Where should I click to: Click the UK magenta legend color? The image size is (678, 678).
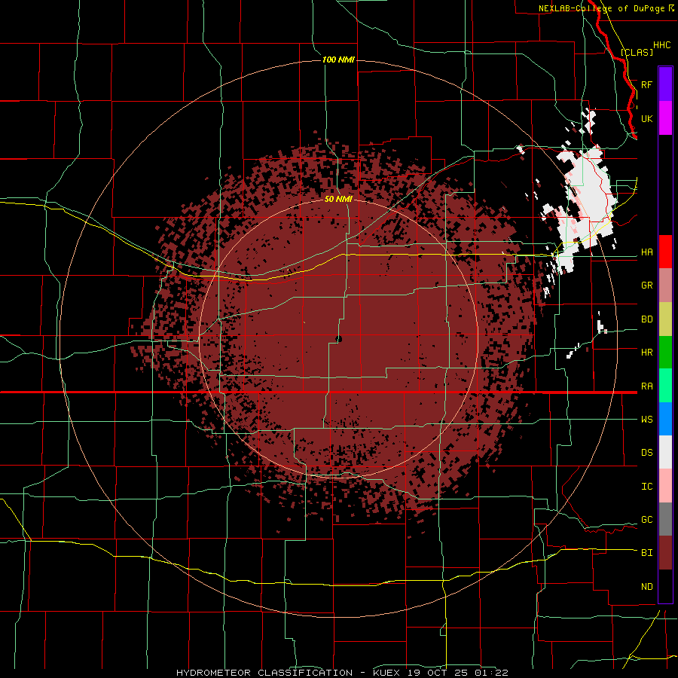[x=665, y=118]
